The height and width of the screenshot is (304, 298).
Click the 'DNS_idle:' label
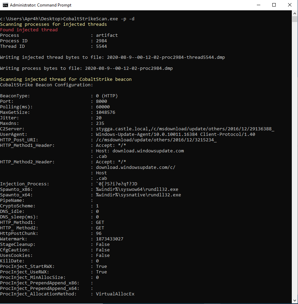[x=12, y=211]
